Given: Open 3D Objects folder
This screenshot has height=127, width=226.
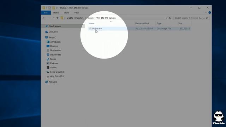Looking at the screenshot, I should tap(55, 42).
